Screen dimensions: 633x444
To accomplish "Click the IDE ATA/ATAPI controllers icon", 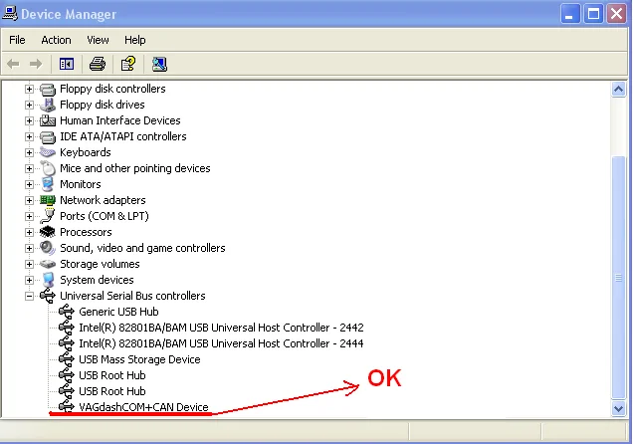I will tap(48, 136).
